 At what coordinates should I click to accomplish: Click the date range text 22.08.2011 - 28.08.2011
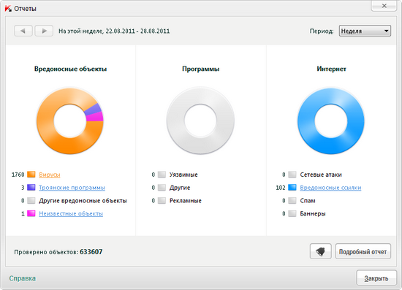point(137,31)
